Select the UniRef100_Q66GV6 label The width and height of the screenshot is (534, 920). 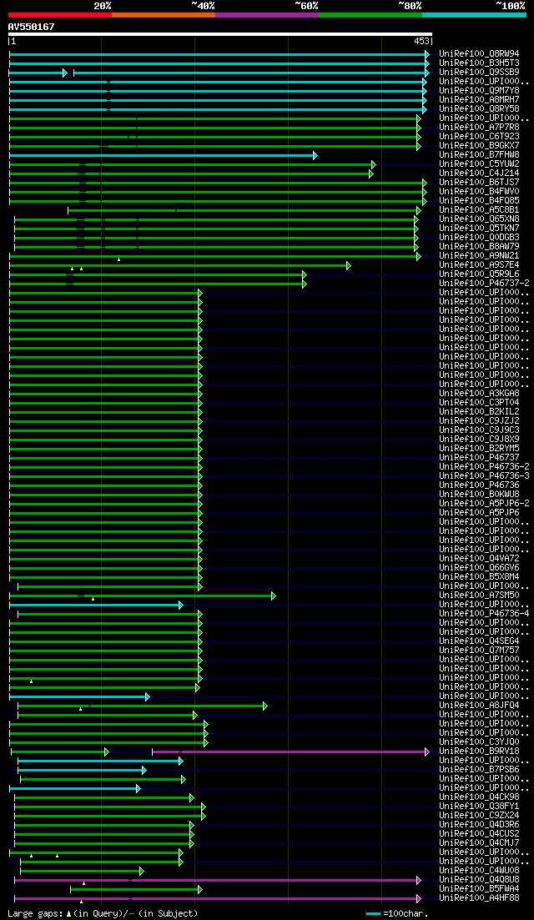coord(479,569)
